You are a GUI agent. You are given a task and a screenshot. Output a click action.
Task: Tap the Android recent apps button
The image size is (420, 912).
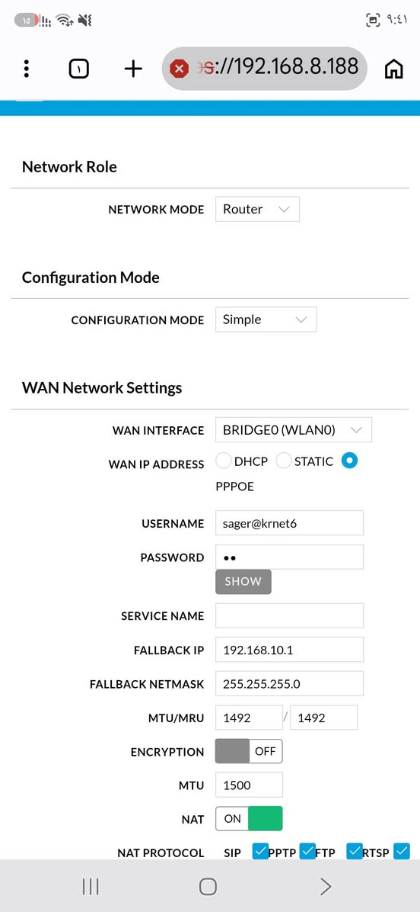click(91, 886)
